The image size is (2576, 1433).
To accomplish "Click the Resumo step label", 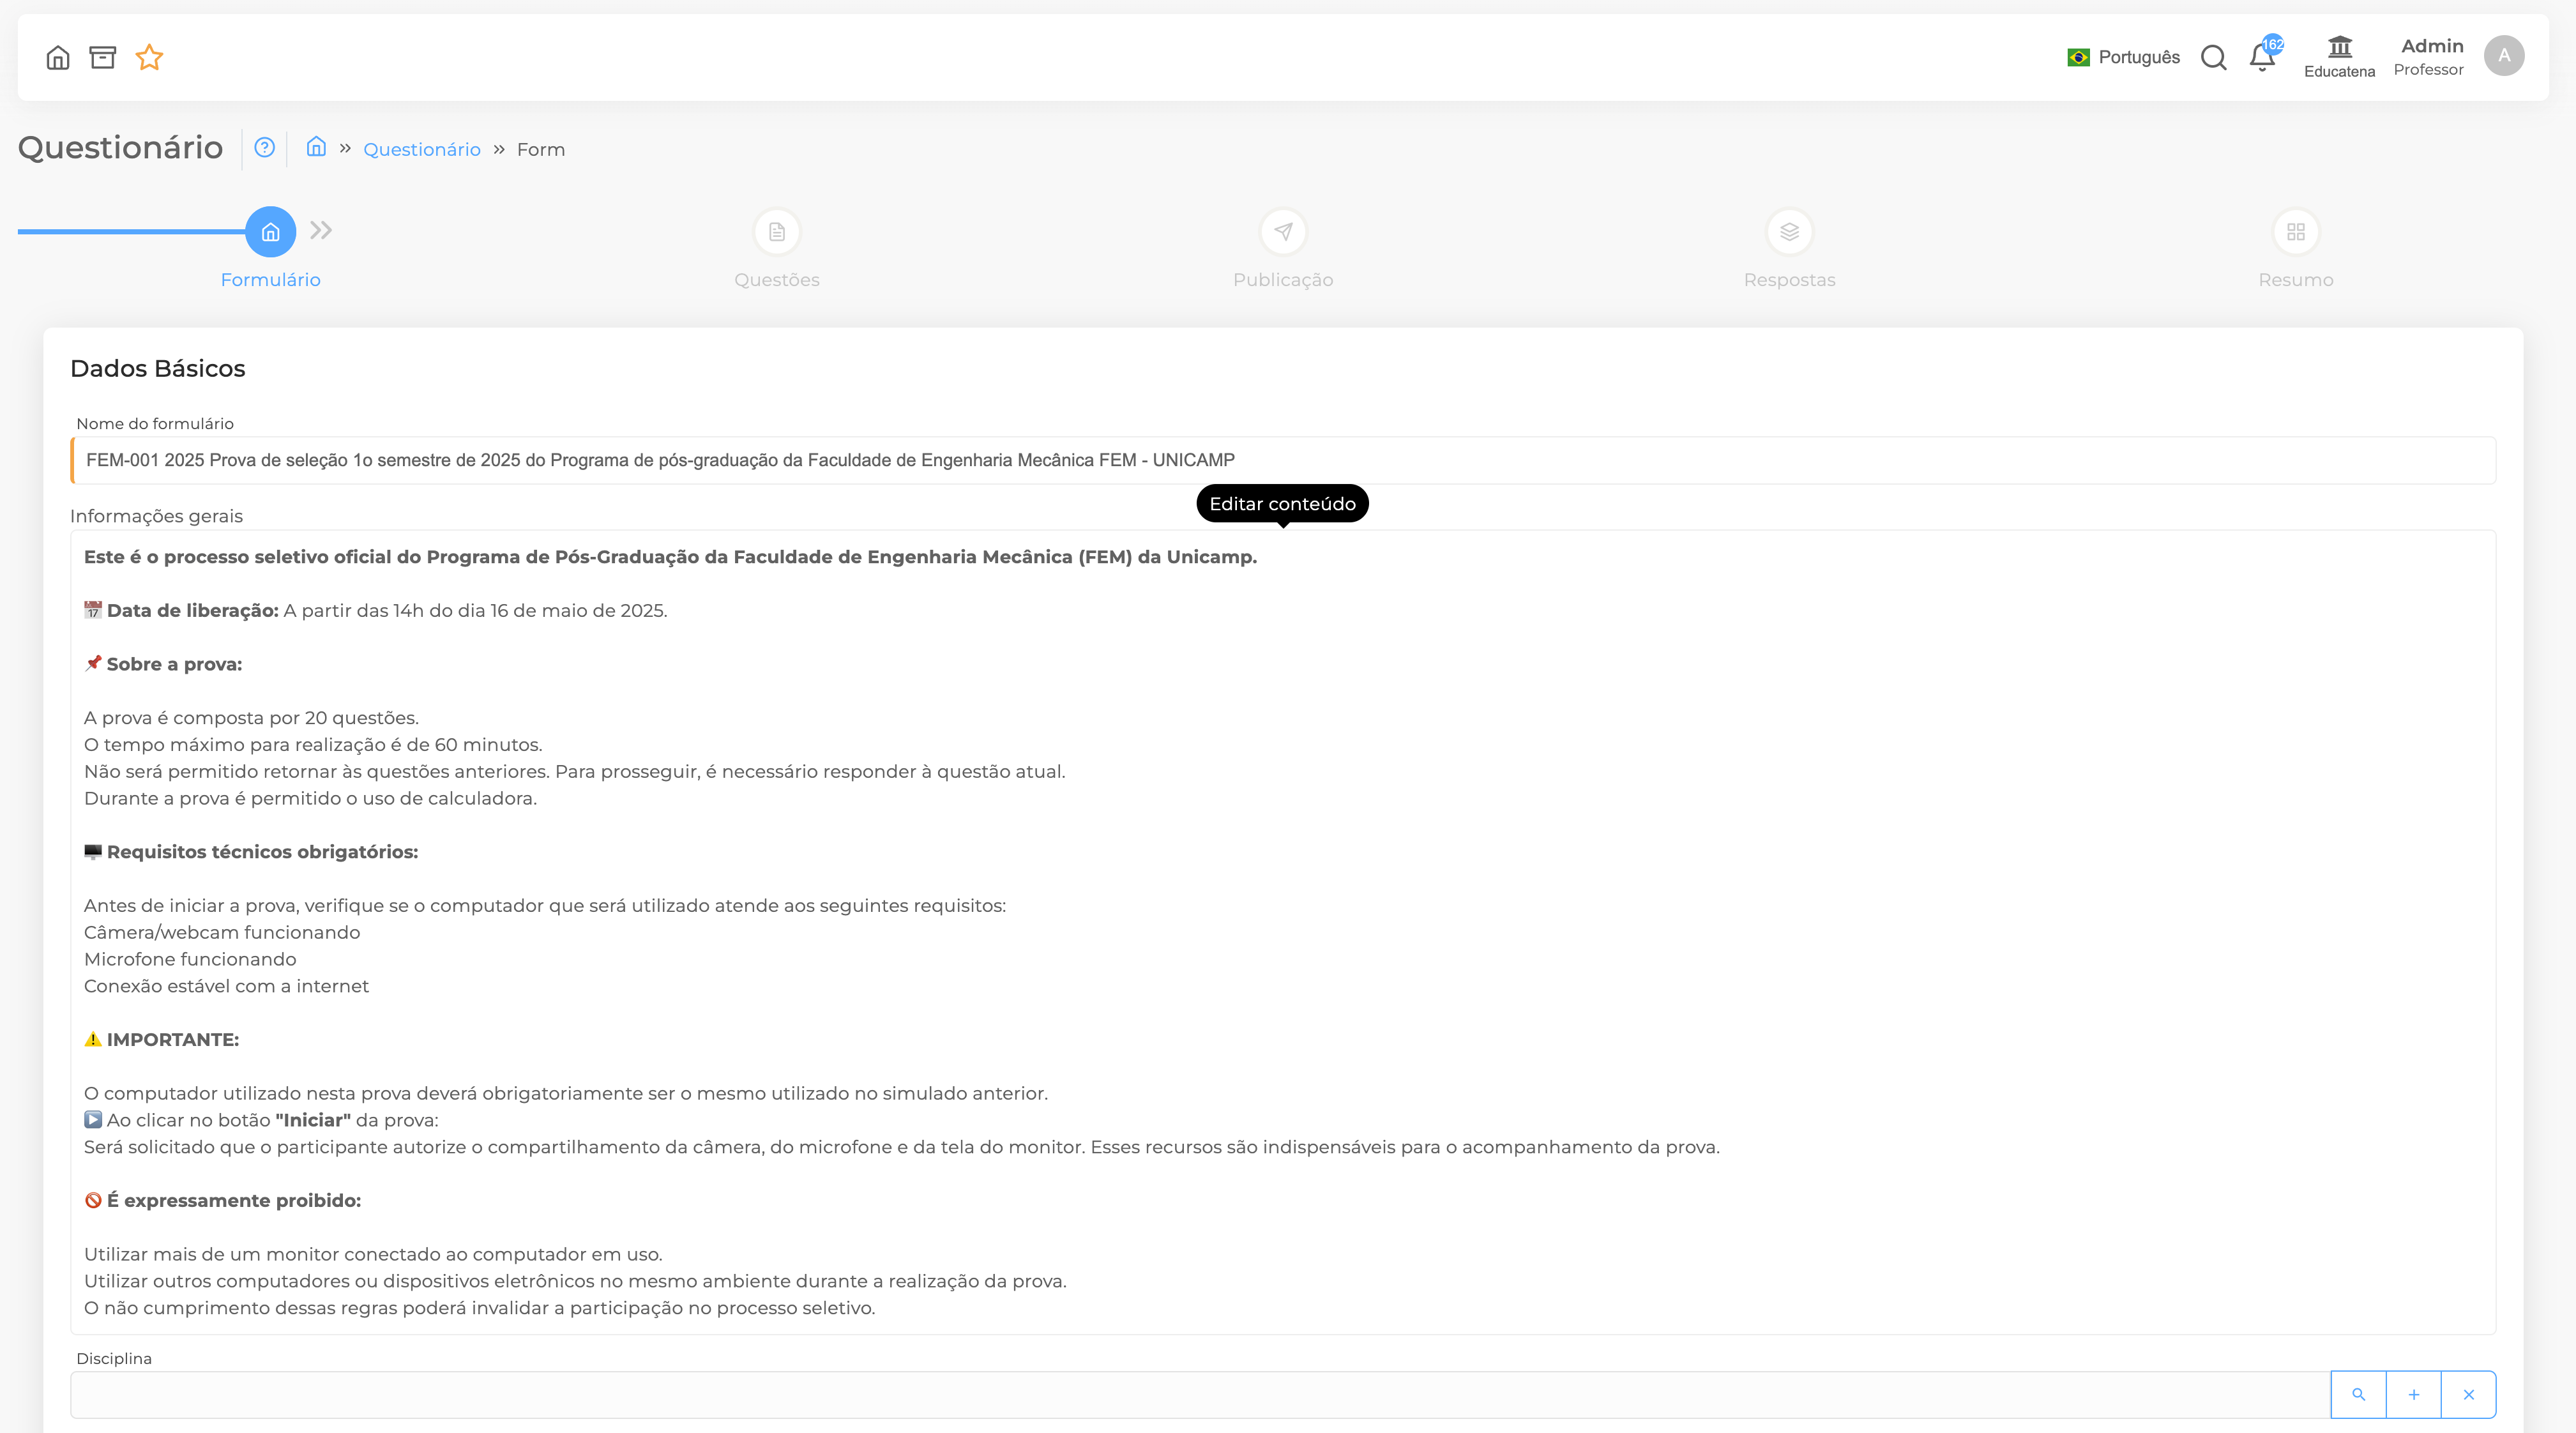I will tap(2296, 280).
